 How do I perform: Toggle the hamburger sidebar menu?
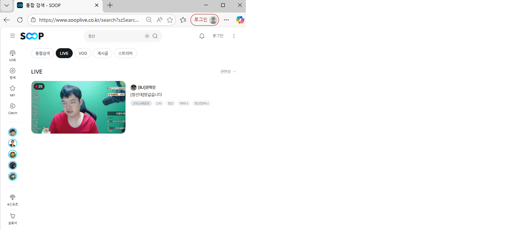click(13, 36)
